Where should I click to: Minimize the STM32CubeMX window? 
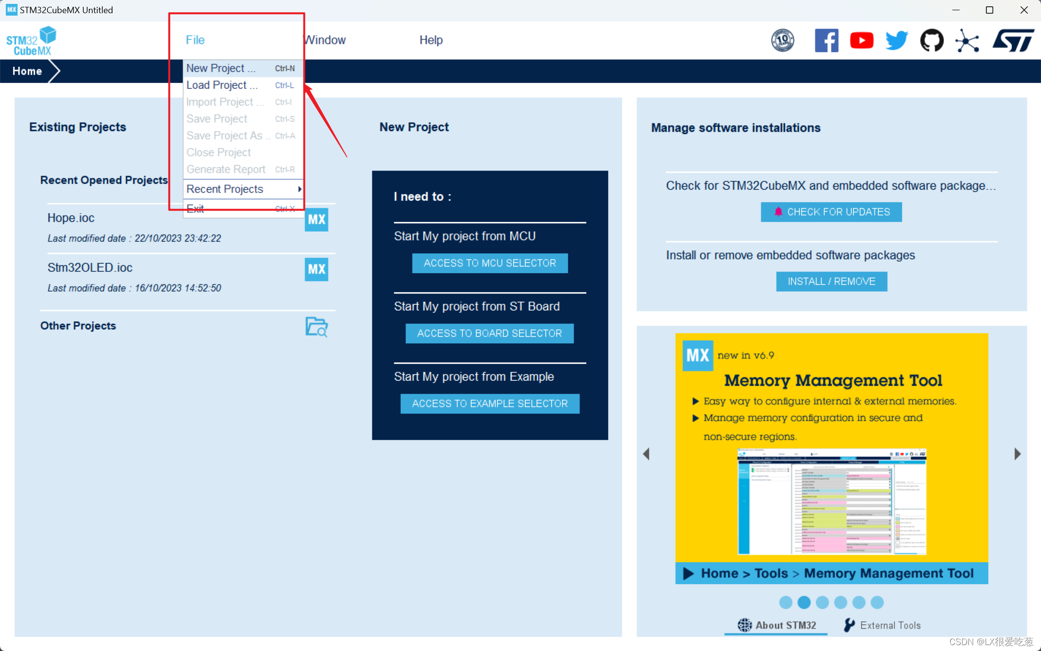click(x=956, y=10)
